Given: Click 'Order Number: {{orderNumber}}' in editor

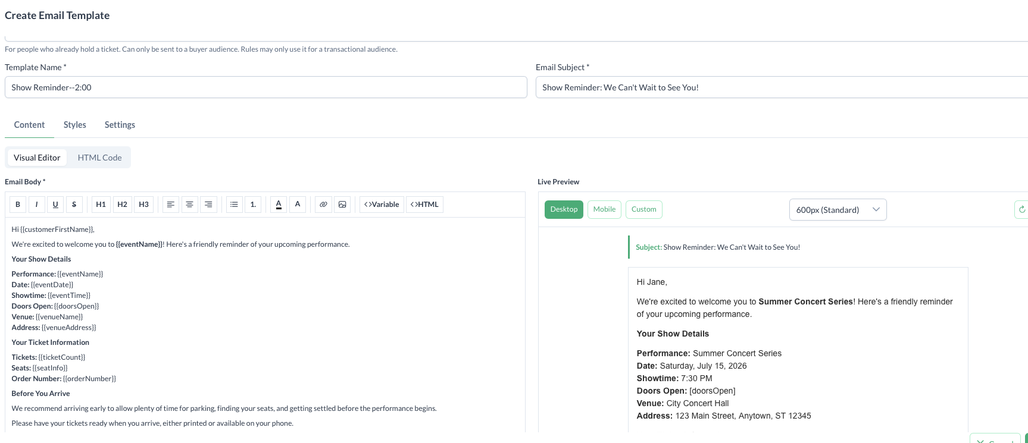Looking at the screenshot, I should pyautogui.click(x=64, y=379).
